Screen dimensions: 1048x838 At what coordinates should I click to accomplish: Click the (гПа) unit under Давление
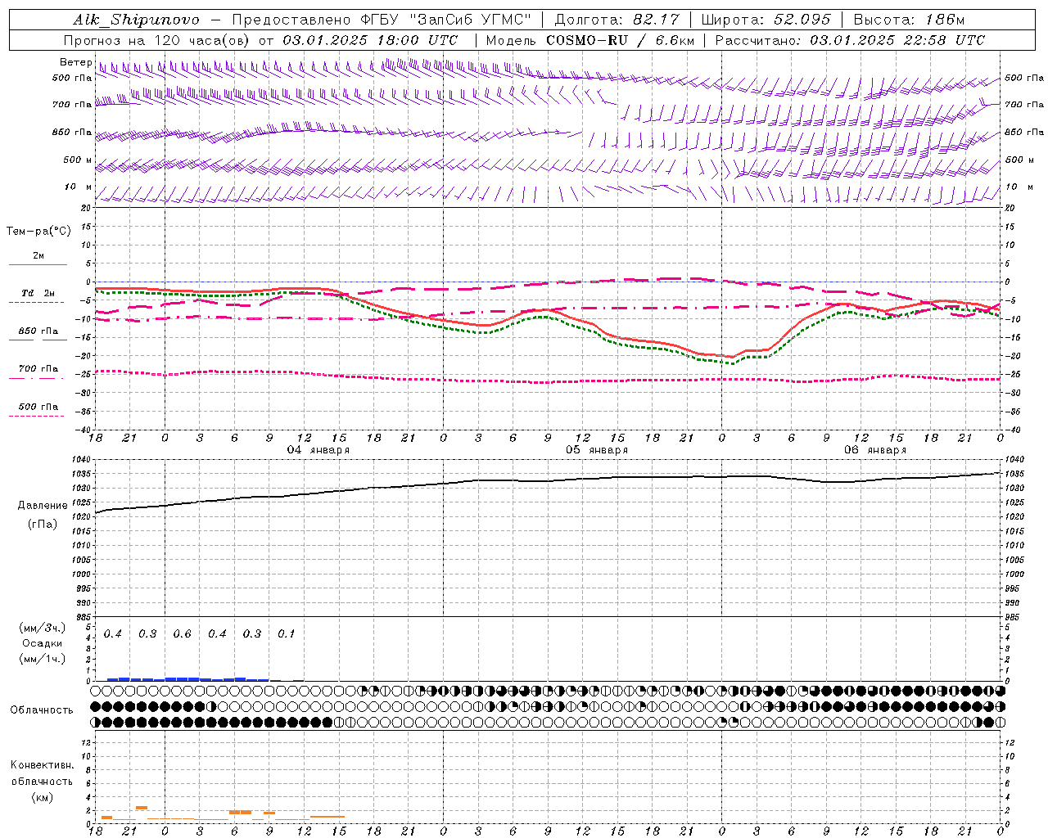[43, 524]
